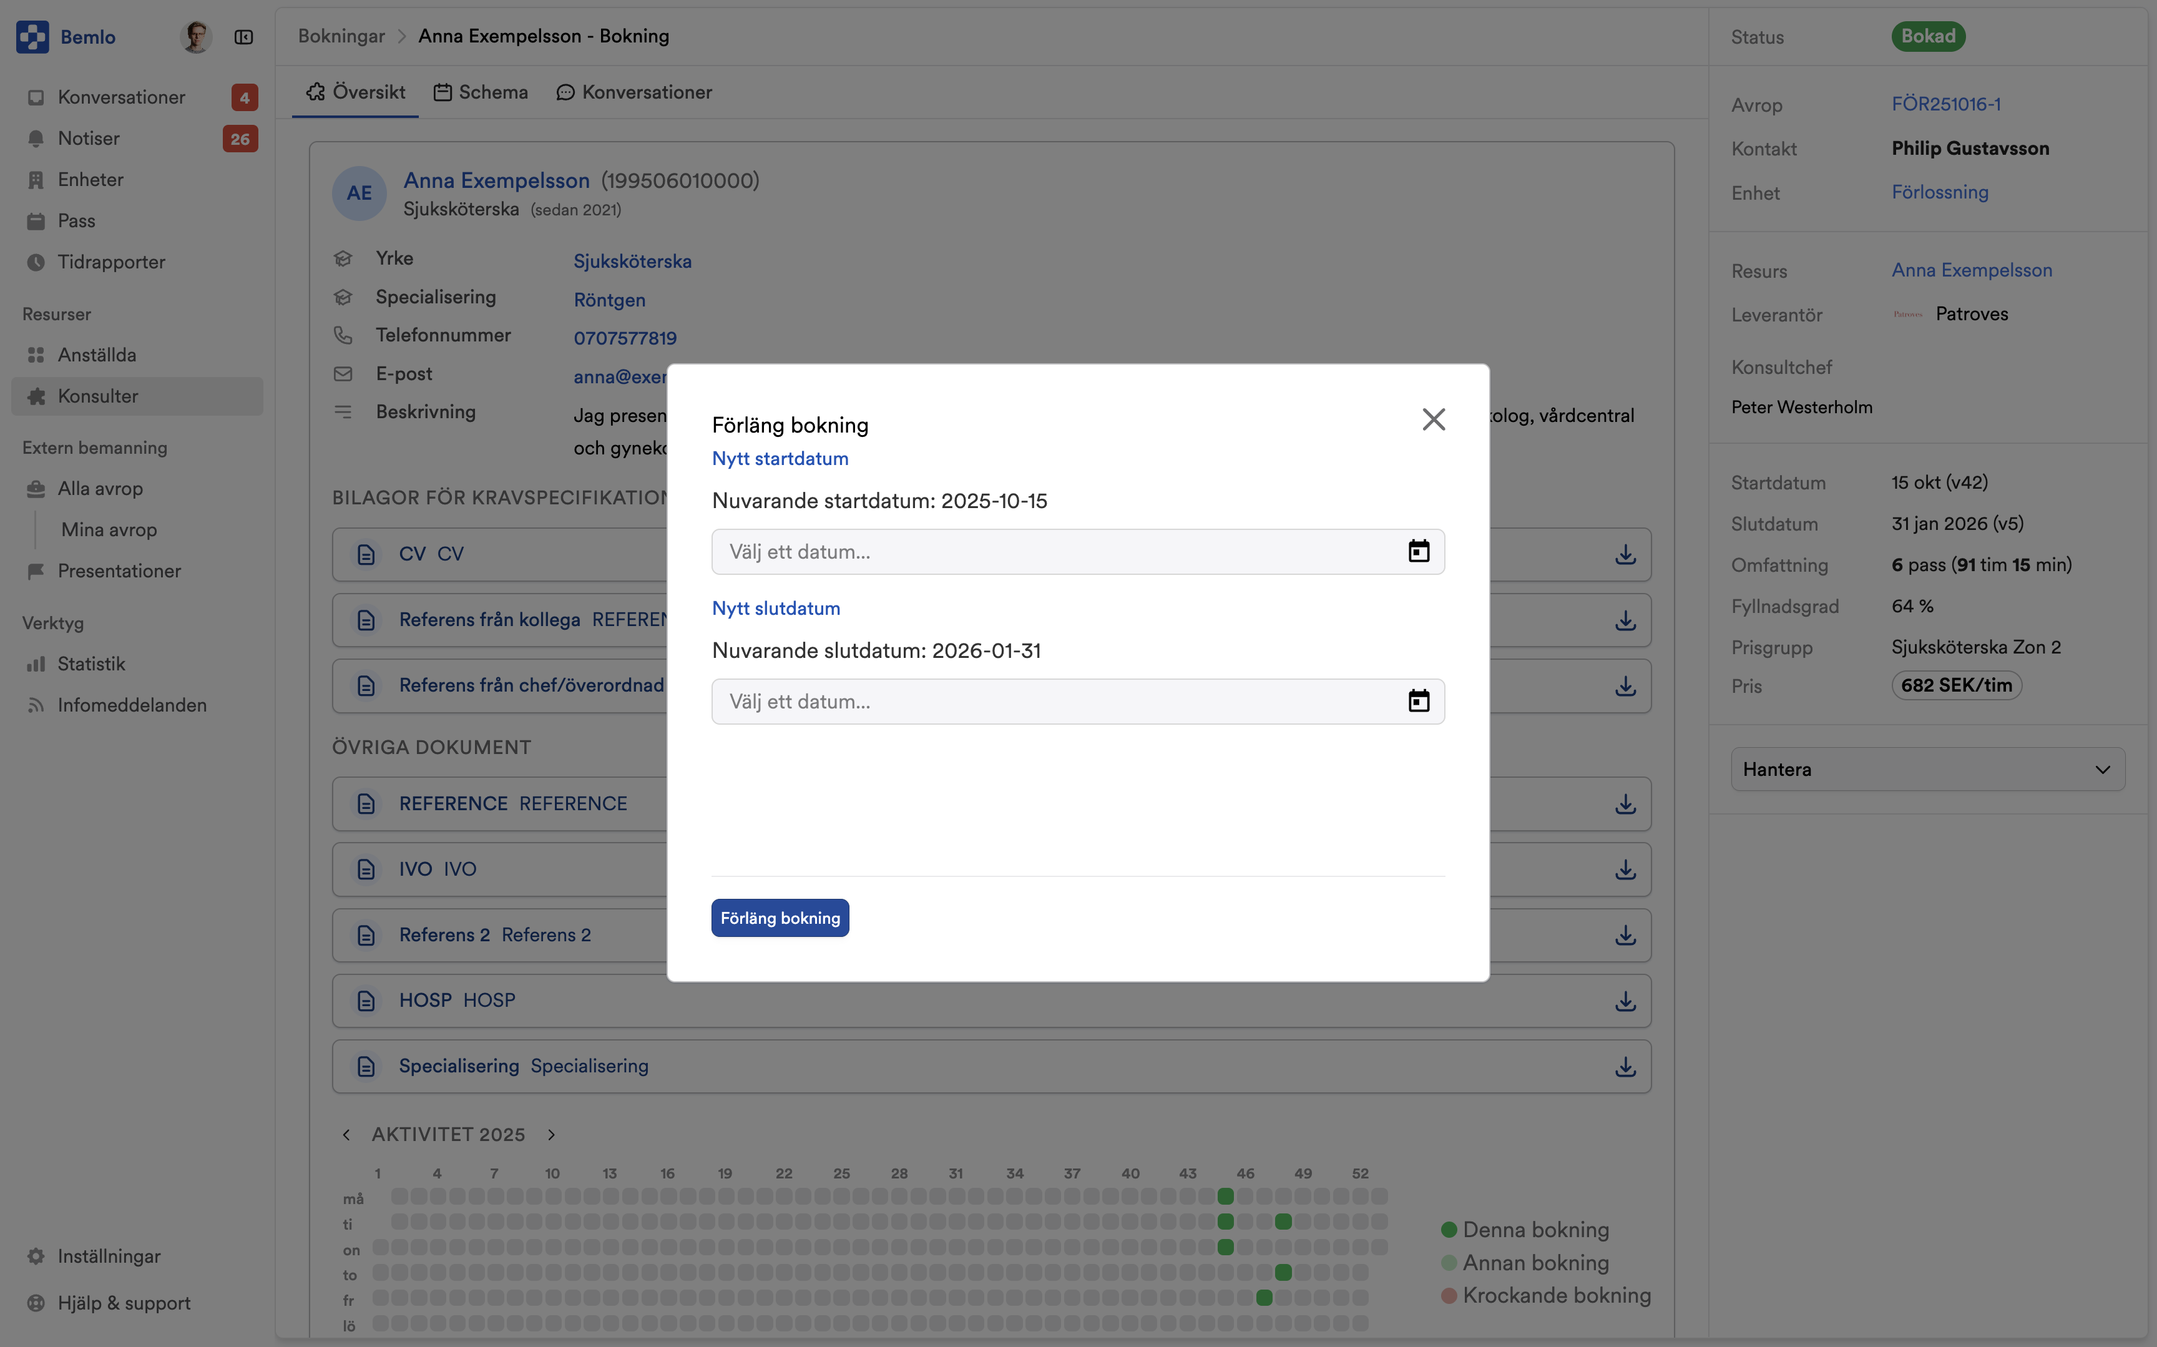Open Presentationer in the sidebar
The width and height of the screenshot is (2157, 1347).
pos(137,570)
